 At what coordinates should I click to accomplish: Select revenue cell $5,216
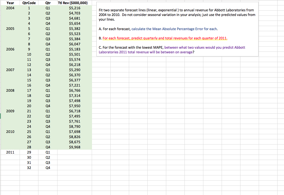pos(74,8)
